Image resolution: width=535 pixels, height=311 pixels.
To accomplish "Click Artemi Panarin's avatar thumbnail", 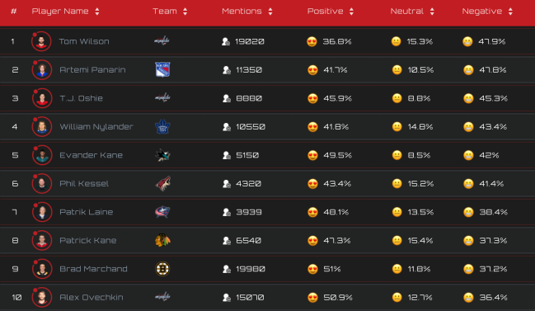I will coord(41,70).
